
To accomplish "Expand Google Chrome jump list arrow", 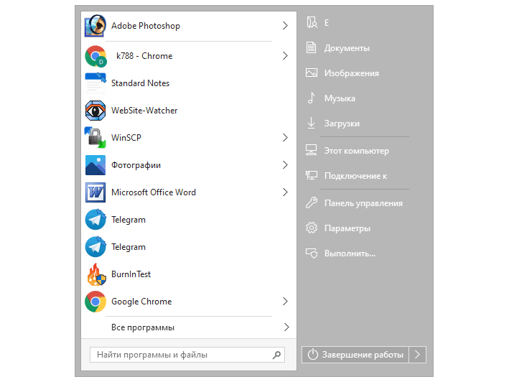I will 285,302.
